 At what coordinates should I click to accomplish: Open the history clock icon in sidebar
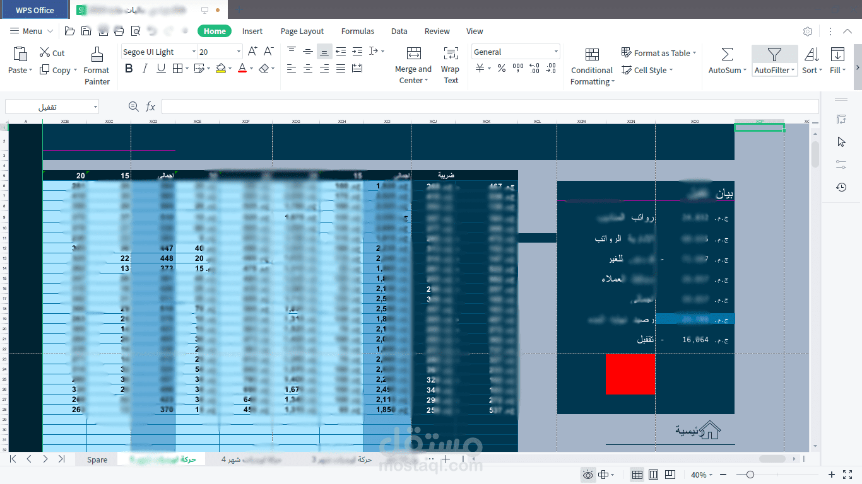pos(841,187)
